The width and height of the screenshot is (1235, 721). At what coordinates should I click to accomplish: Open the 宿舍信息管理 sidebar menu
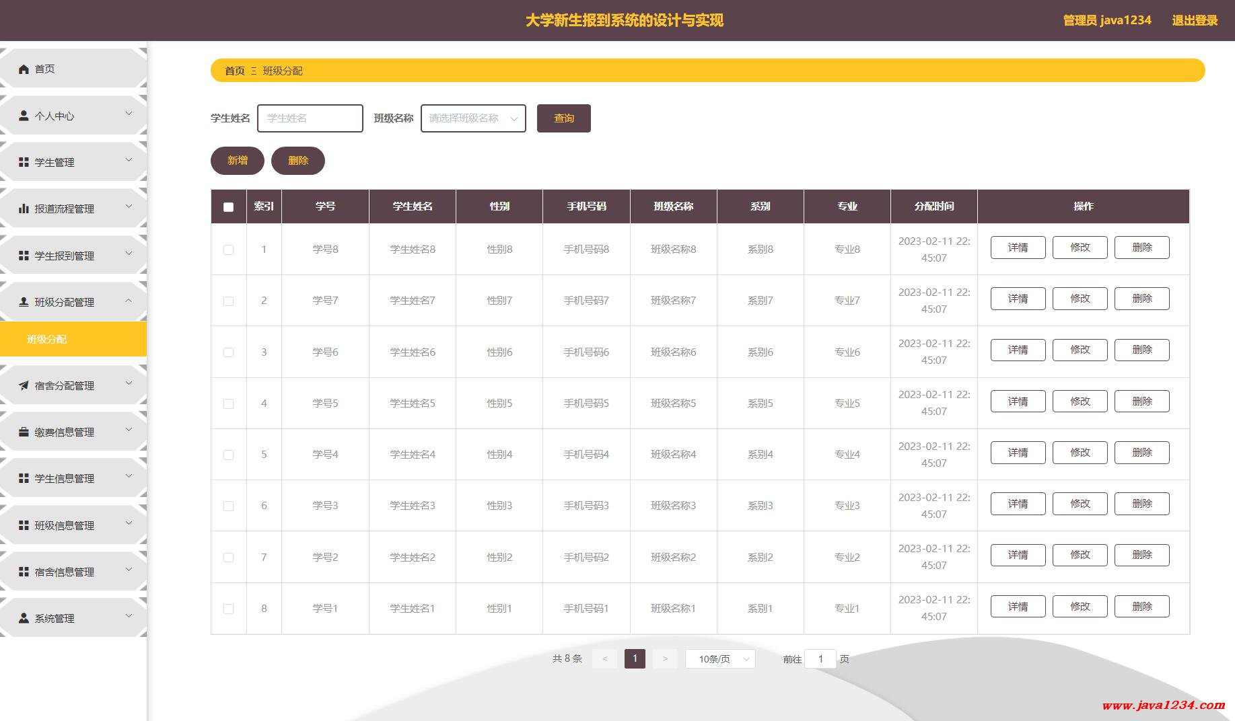click(x=73, y=572)
